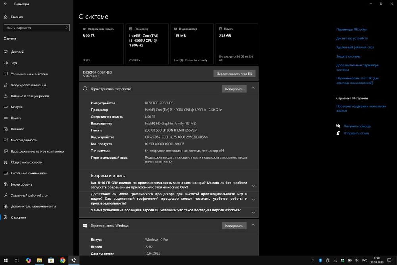Open Дополнительные параметры системы link
This screenshot has width=397, height=265.
[358, 68]
